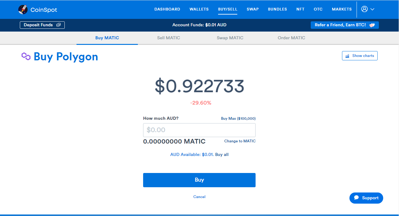Viewport: 399px width, 216px height.
Task: Open the user account profile icon
Action: [364, 9]
